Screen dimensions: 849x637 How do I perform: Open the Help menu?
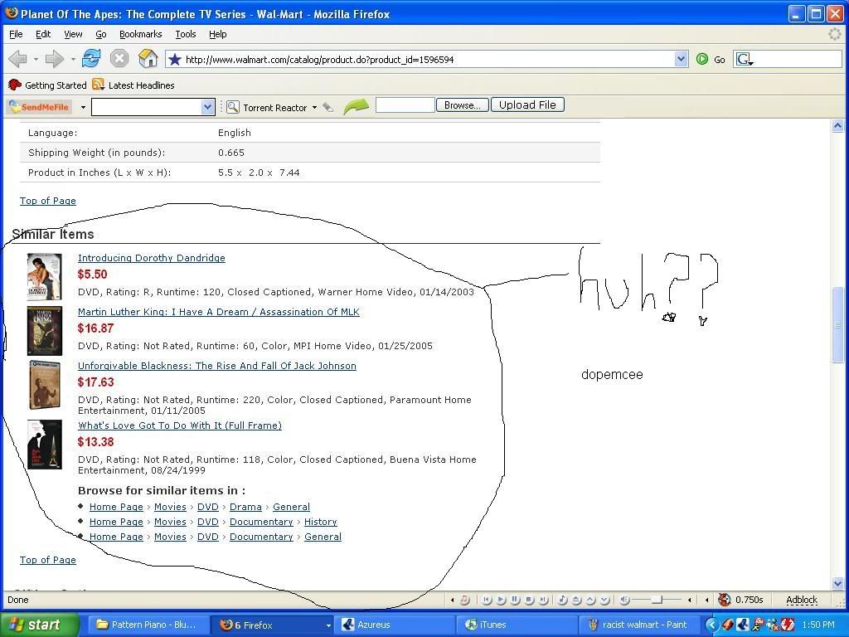(218, 34)
